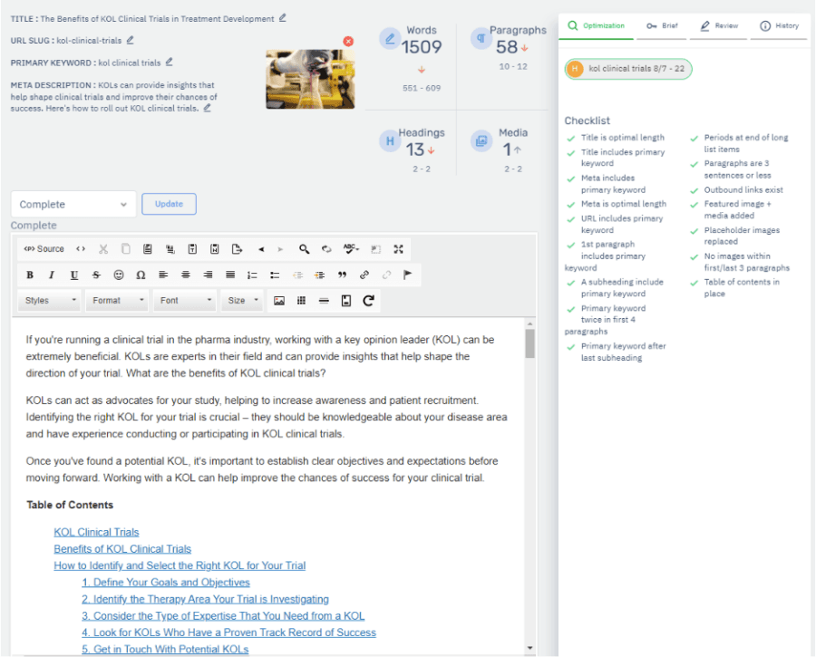Open the Source view in the editor
Image resolution: width=816 pixels, height=657 pixels.
45,249
